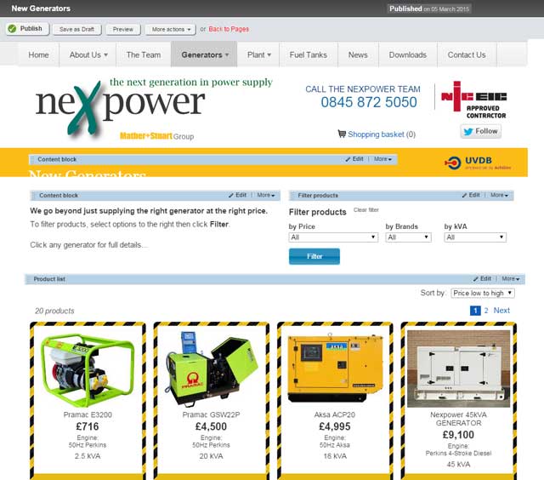Open More menu of Product list block
Image resolution: width=544 pixels, height=480 pixels.
(511, 279)
